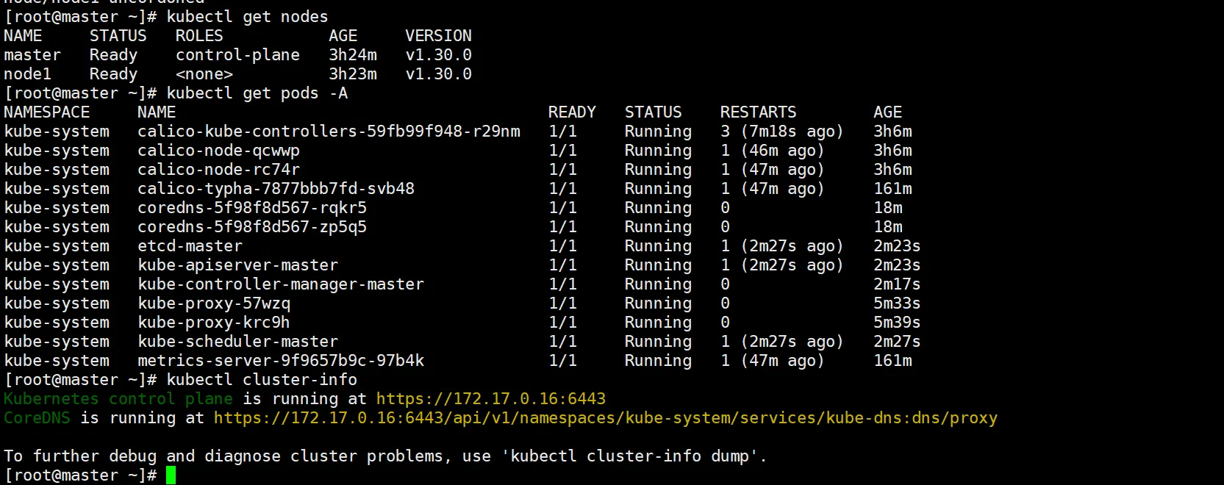1224x485 pixels.
Task: Select the 'kubectl get pods -A' command text
Action: [257, 93]
